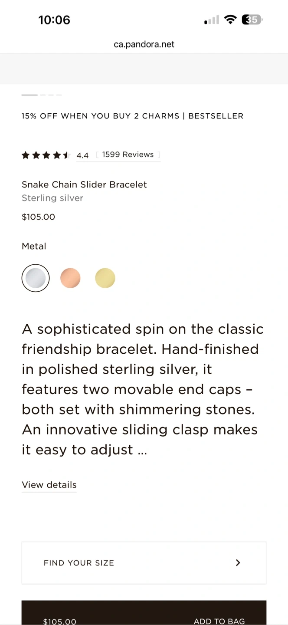The width and height of the screenshot is (288, 625).
Task: Tap the 10:06 status bar clock
Action: (54, 20)
